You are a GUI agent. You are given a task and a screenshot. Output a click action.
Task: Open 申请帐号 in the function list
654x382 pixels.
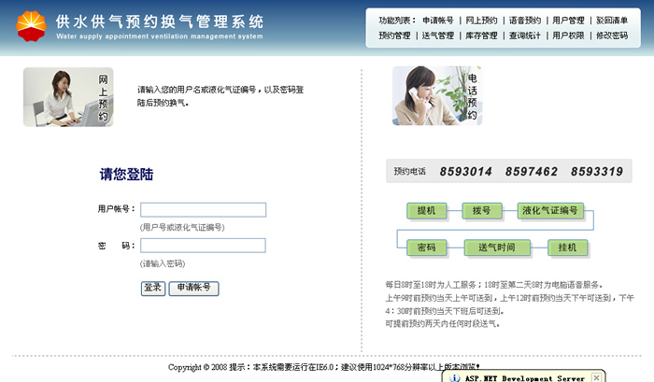point(438,20)
